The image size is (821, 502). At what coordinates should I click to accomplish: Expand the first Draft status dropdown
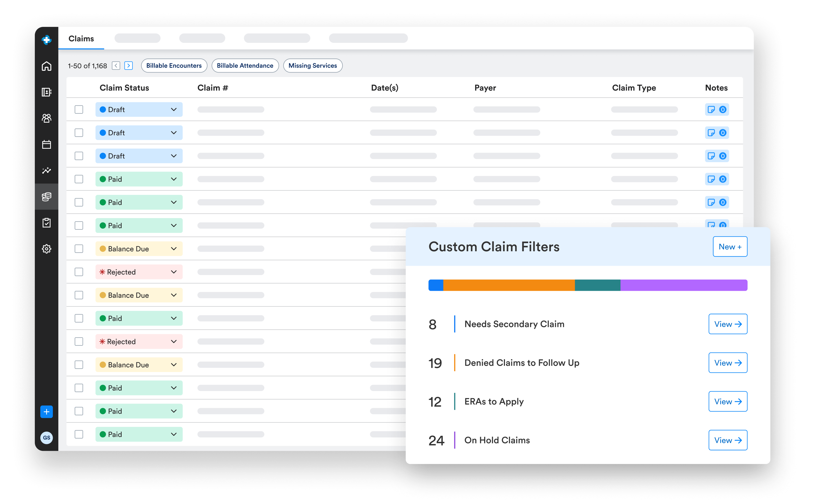point(174,109)
